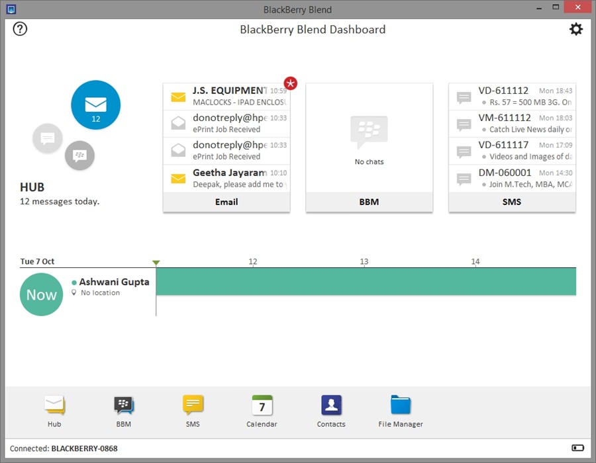596x463 pixels.
Task: Click the yellow envelope icon for Geetha Jayaram
Action: point(178,179)
